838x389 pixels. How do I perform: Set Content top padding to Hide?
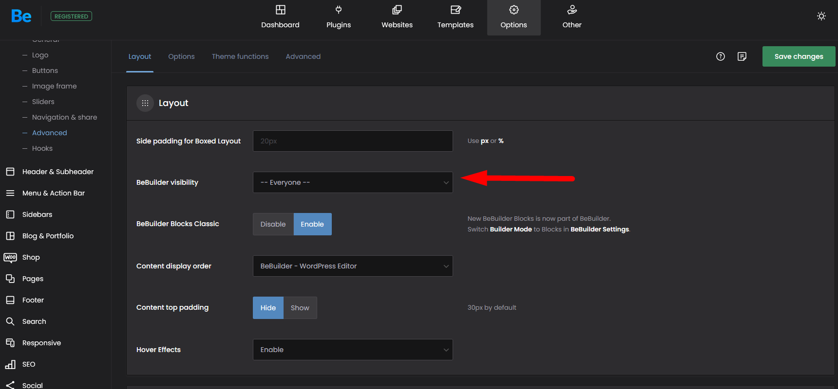[x=268, y=308]
